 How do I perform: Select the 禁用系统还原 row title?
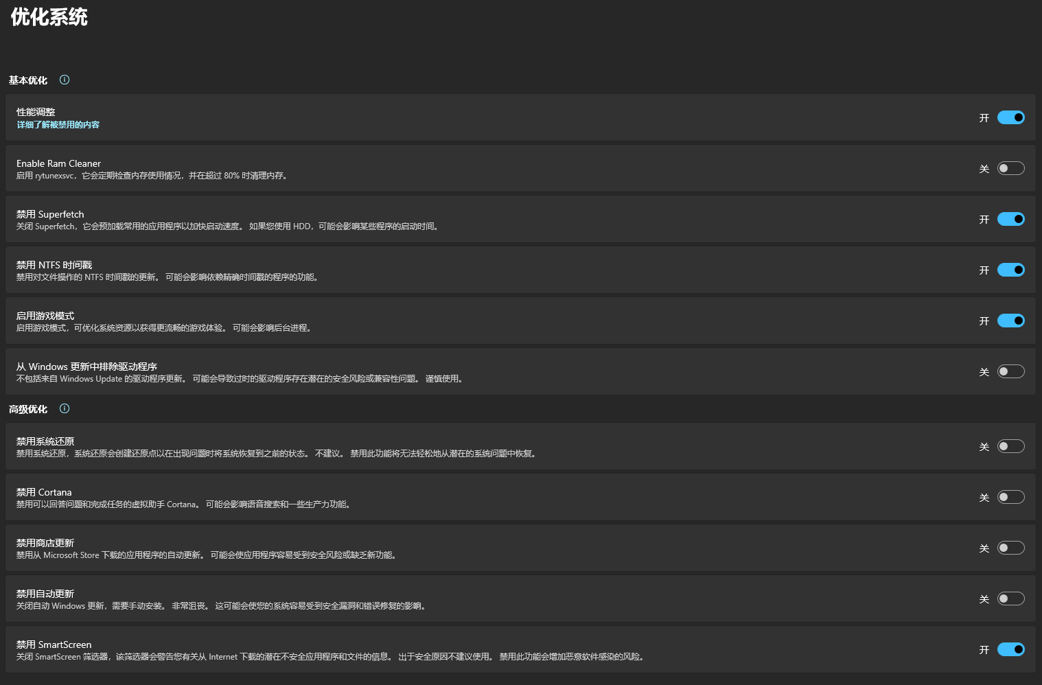tap(45, 441)
